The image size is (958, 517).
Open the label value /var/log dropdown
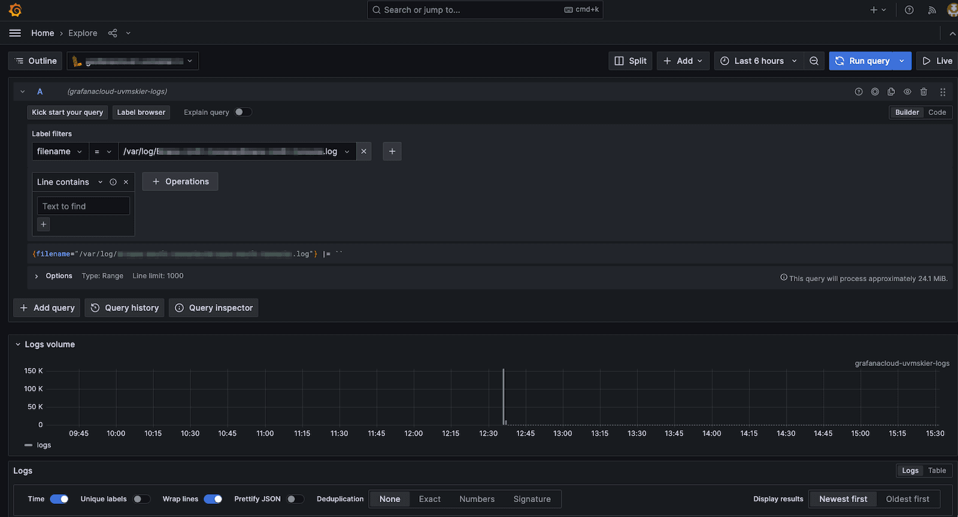pos(237,151)
